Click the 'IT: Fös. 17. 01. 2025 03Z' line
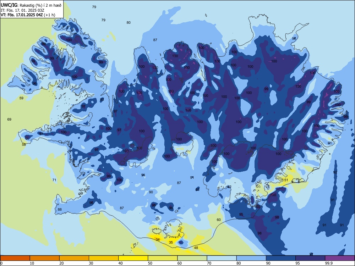Viewport: 355px width, 266px height. tap(23, 10)
